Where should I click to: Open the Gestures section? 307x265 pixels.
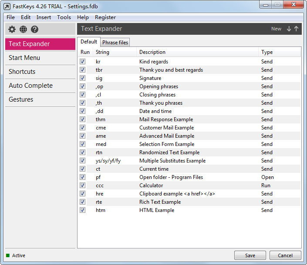[x=21, y=99]
